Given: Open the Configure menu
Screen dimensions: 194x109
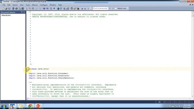Looking at the screenshot, I should [x=44, y=5].
